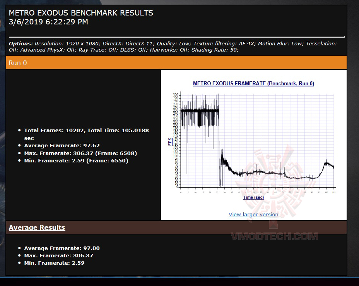
Task: Select 'Max. Framerate: 306.37' under Average Results
Action: click(x=59, y=255)
